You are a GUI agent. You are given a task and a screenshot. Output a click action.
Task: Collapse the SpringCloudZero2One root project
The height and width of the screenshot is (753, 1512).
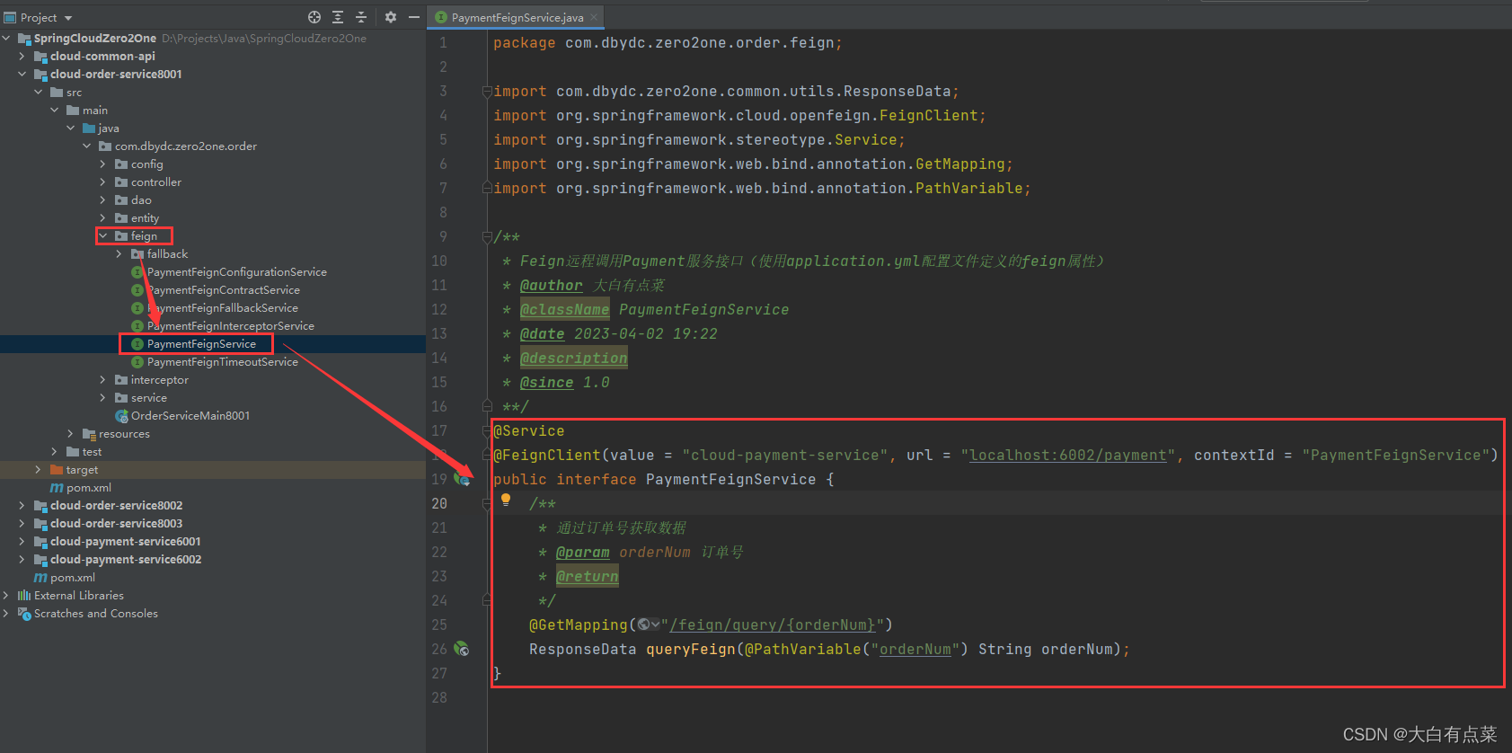[7, 39]
